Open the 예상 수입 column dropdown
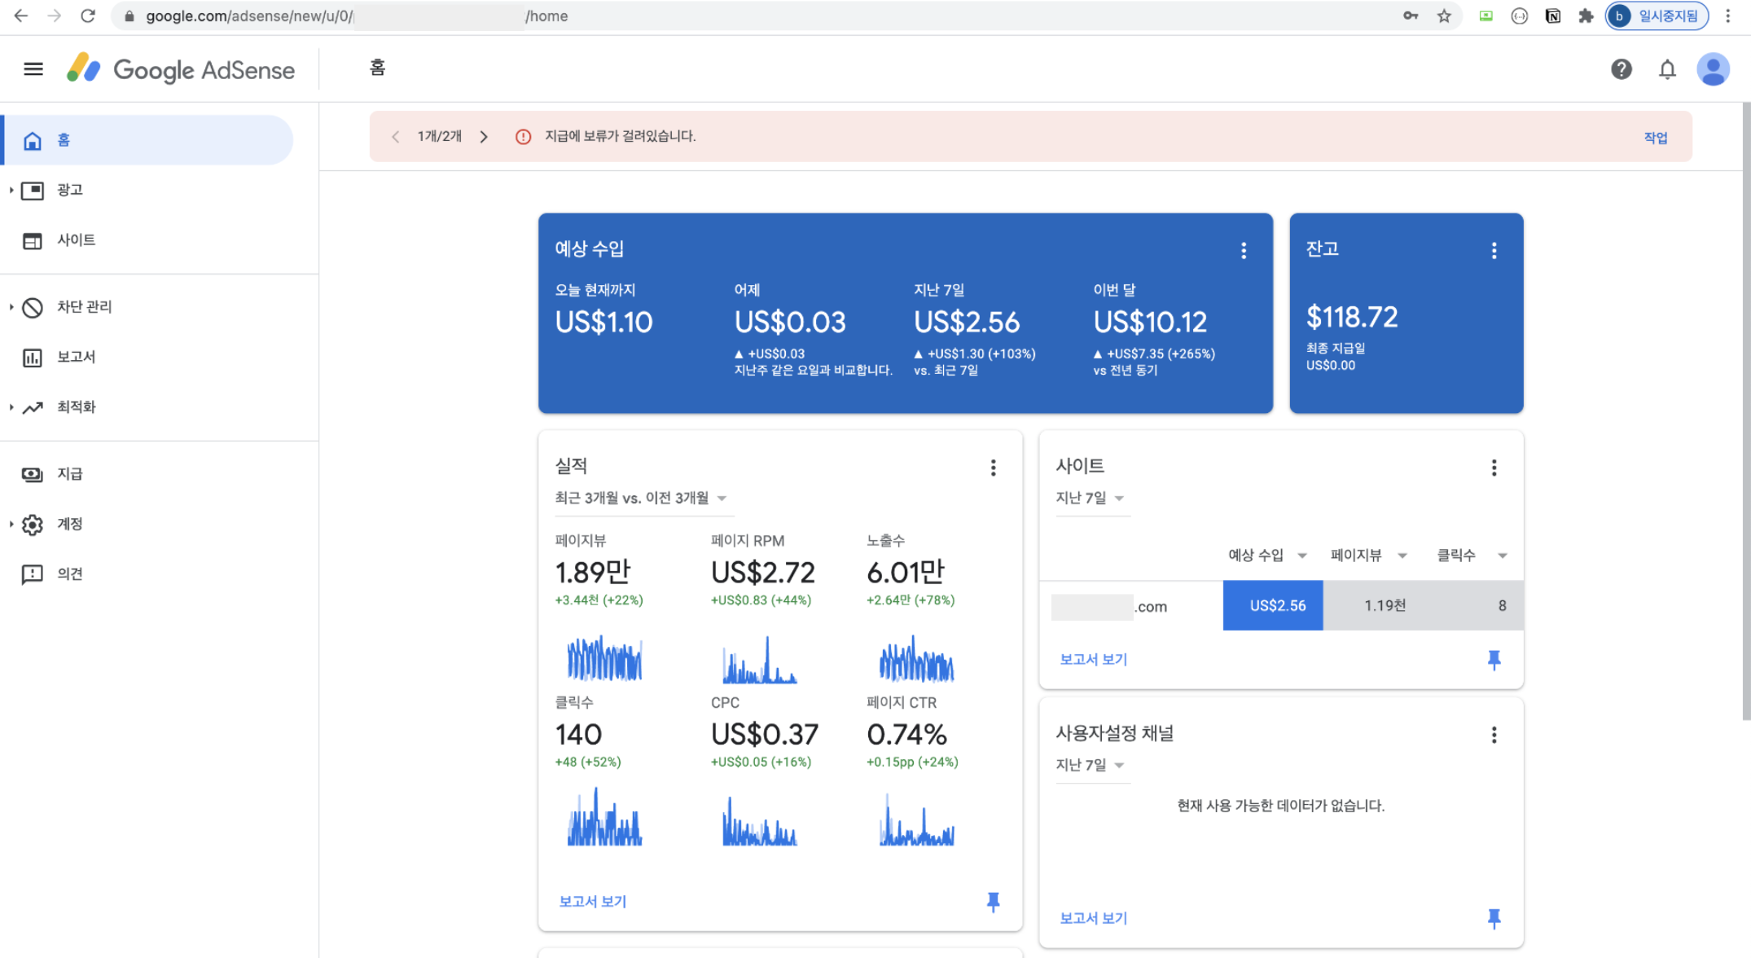Screen dimensions: 1751x958 1266,556
